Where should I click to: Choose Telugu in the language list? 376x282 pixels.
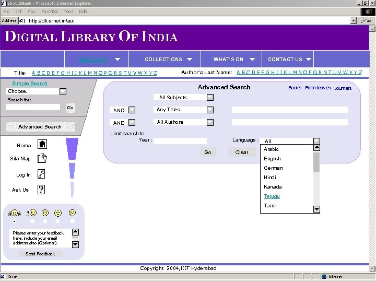(272, 196)
